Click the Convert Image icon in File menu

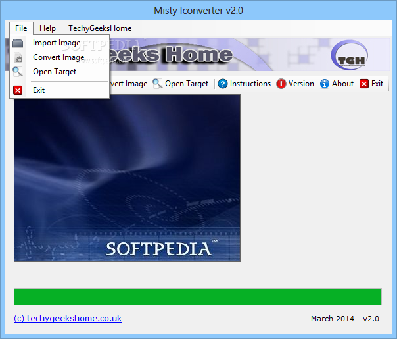click(x=18, y=57)
